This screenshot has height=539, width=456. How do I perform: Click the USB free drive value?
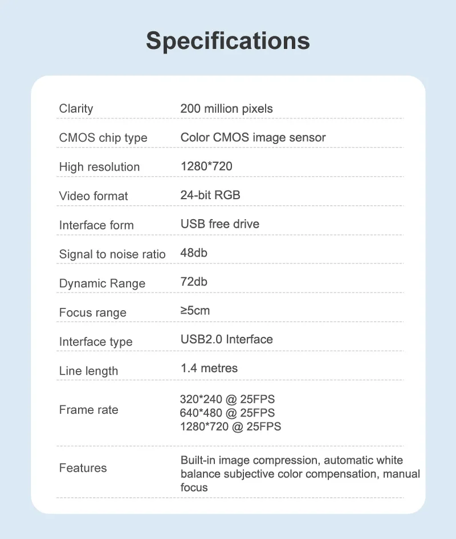(220, 224)
